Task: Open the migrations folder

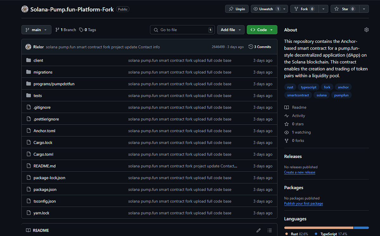Action: click(43, 72)
